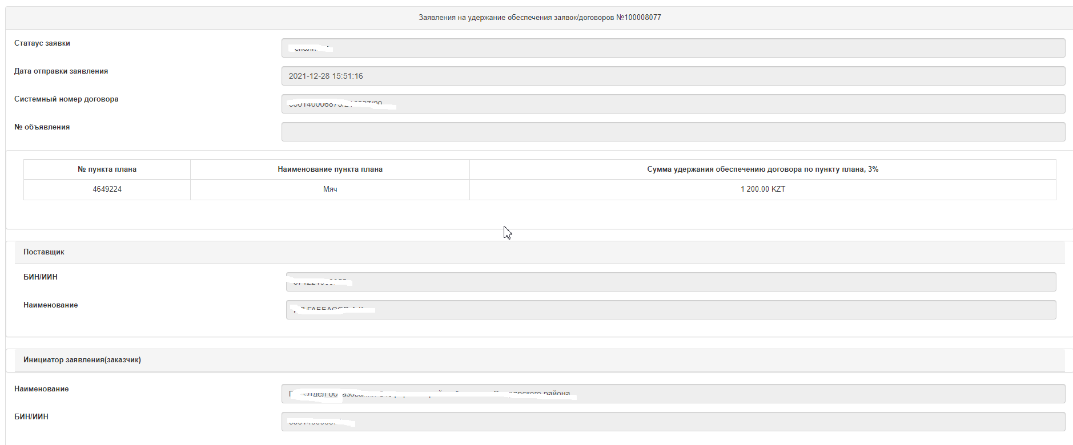Click the БИН/ИИН field under Поставщик
This screenshot has width=1073, height=445.
click(670, 282)
